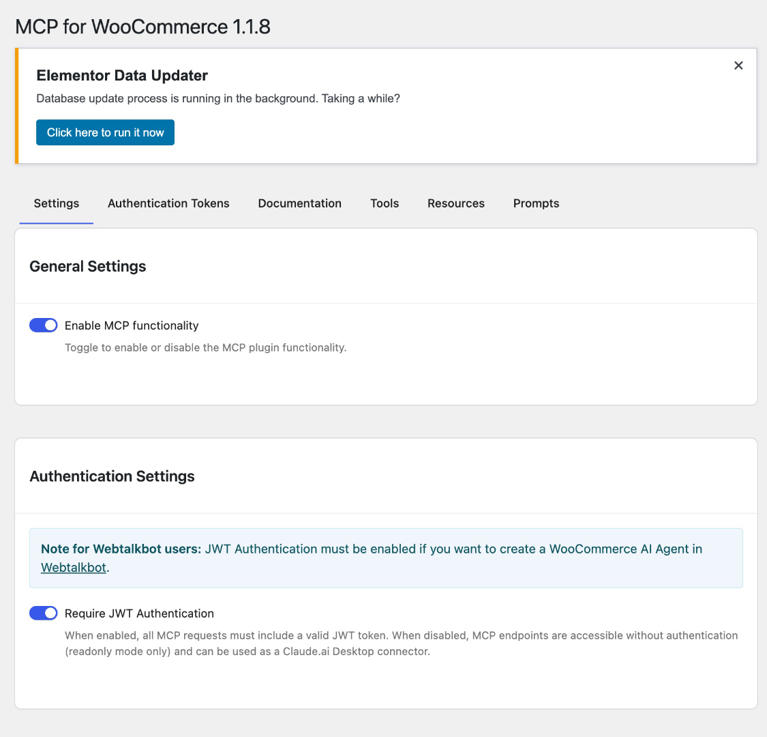Image resolution: width=767 pixels, height=737 pixels.
Task: Click the JWT token requirement description text
Action: point(401,644)
